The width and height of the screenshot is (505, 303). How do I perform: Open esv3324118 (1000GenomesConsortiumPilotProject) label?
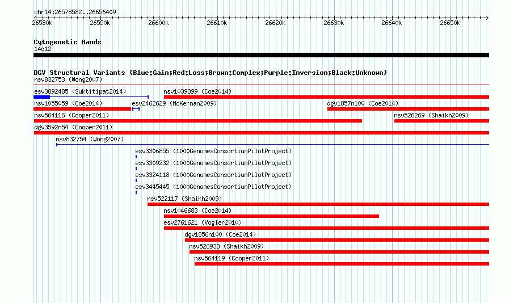(x=213, y=175)
